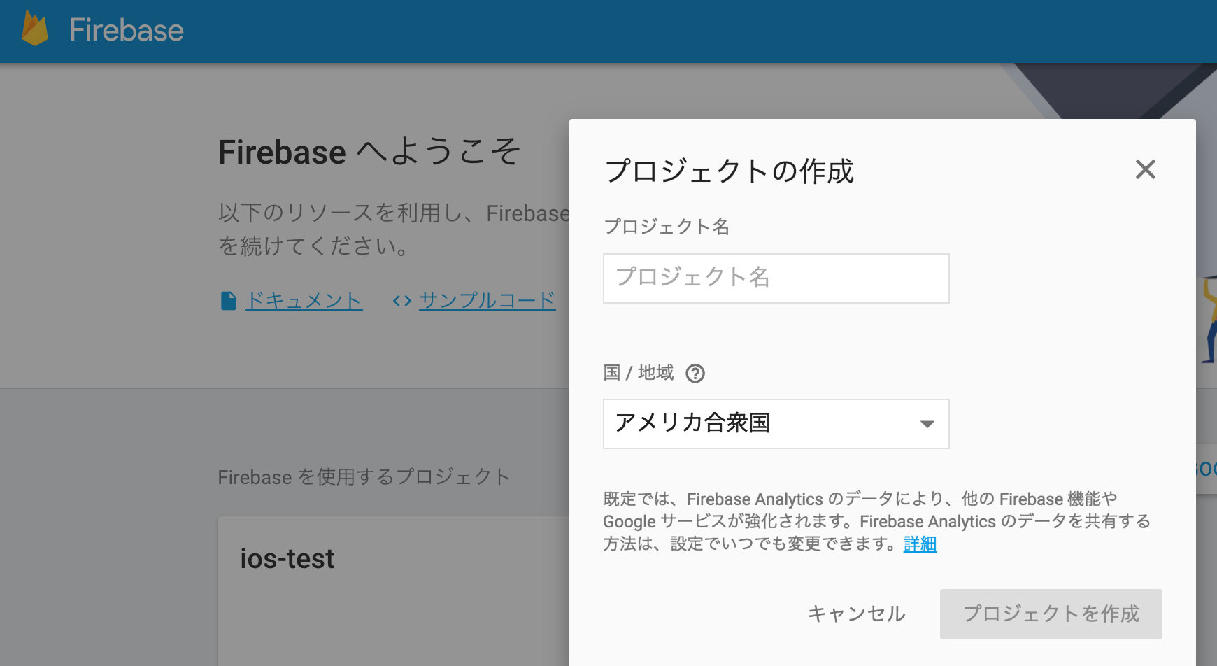This screenshot has width=1217, height=666.
Task: Click the Firebase を使用するプロジェクト label
Action: 364,477
